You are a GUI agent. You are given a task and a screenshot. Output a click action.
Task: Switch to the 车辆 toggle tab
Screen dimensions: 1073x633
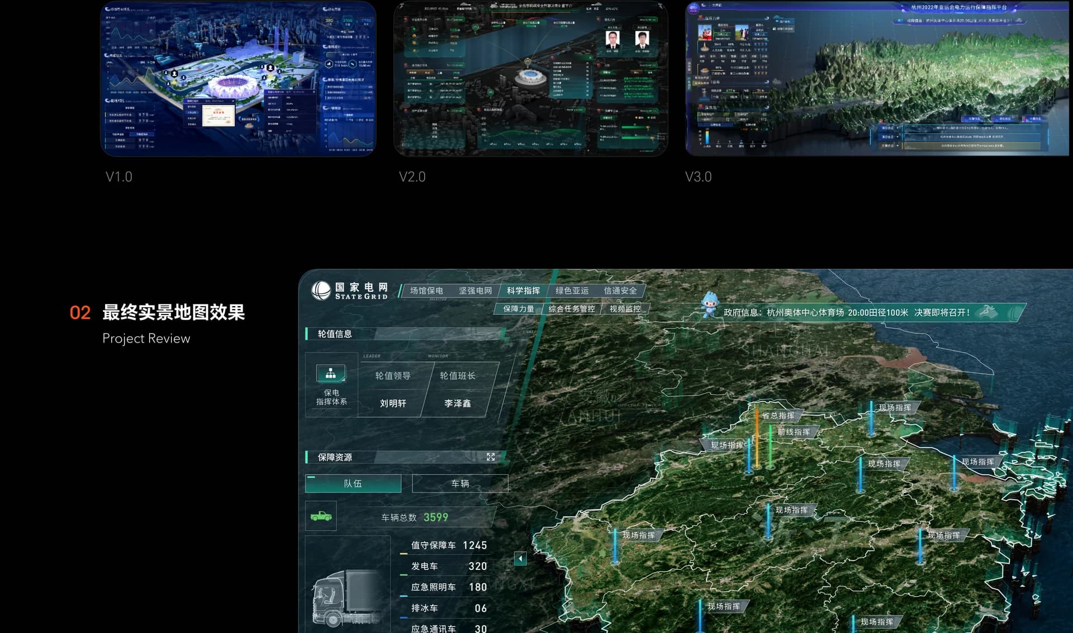click(x=460, y=483)
